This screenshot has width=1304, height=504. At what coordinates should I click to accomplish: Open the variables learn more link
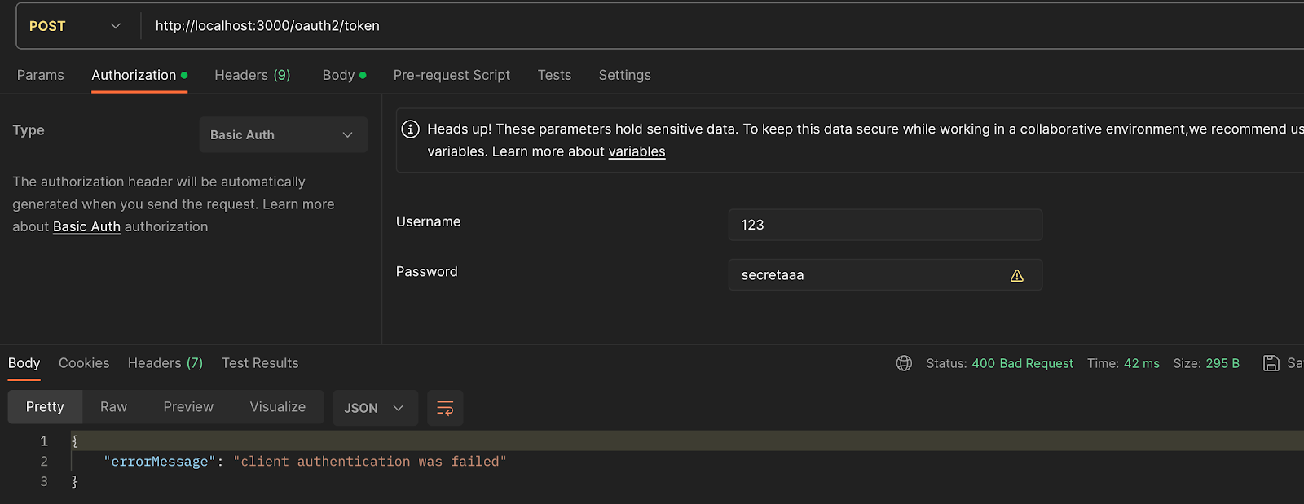(x=637, y=151)
